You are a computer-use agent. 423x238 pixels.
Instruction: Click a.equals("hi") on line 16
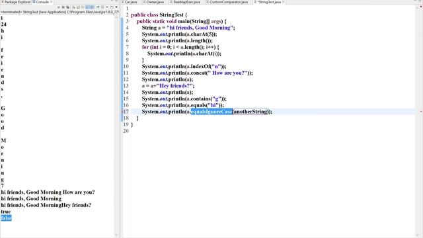204,105
